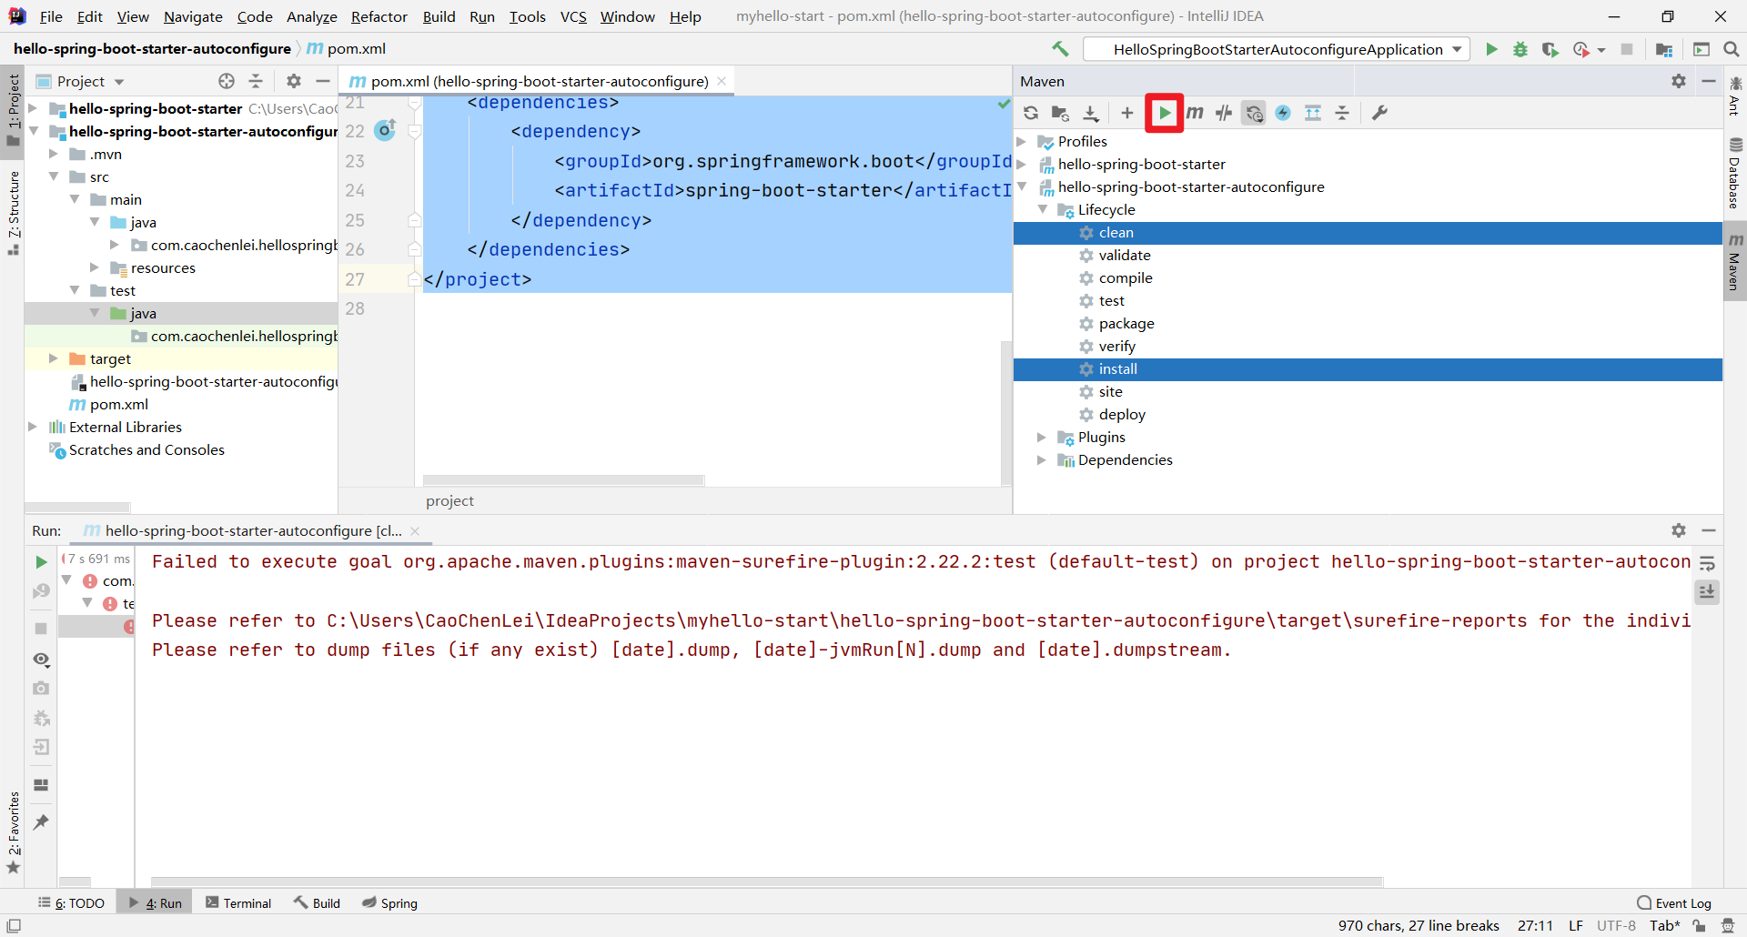1747x937 pixels.
Task: Expand External Libraries in Project tree
Action: 33,428
